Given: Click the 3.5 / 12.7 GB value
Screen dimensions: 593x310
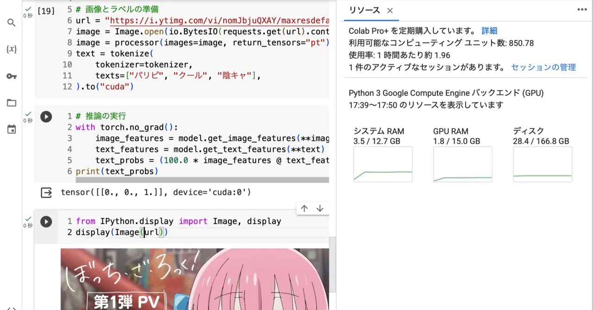Looking at the screenshot, I should 377,141.
